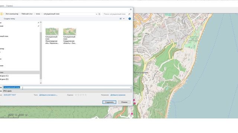Click the ситуационный план breadcrumb segment
Viewport: 238px width, 133px height.
point(51,14)
